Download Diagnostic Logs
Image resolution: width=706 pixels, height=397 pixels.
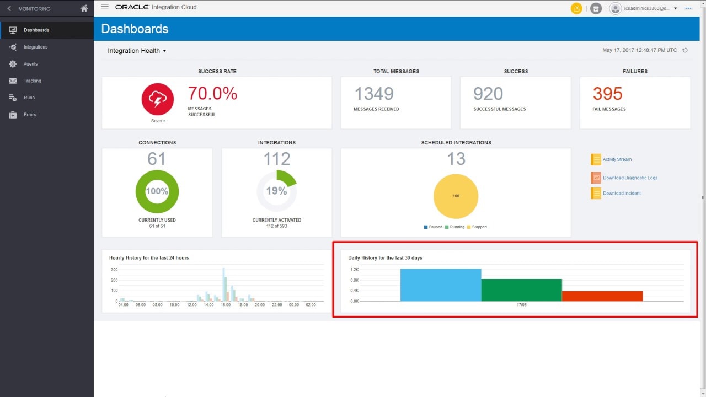629,178
